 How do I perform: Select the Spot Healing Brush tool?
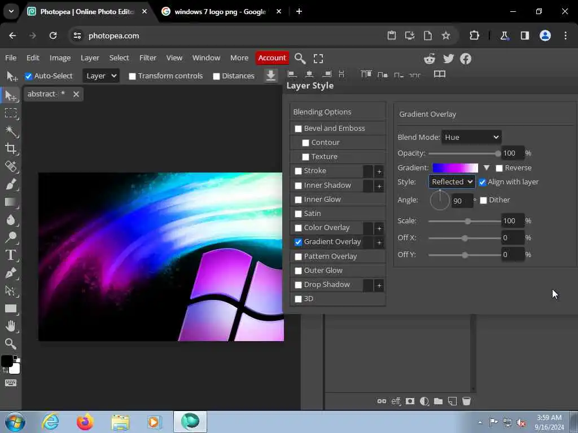(x=11, y=166)
